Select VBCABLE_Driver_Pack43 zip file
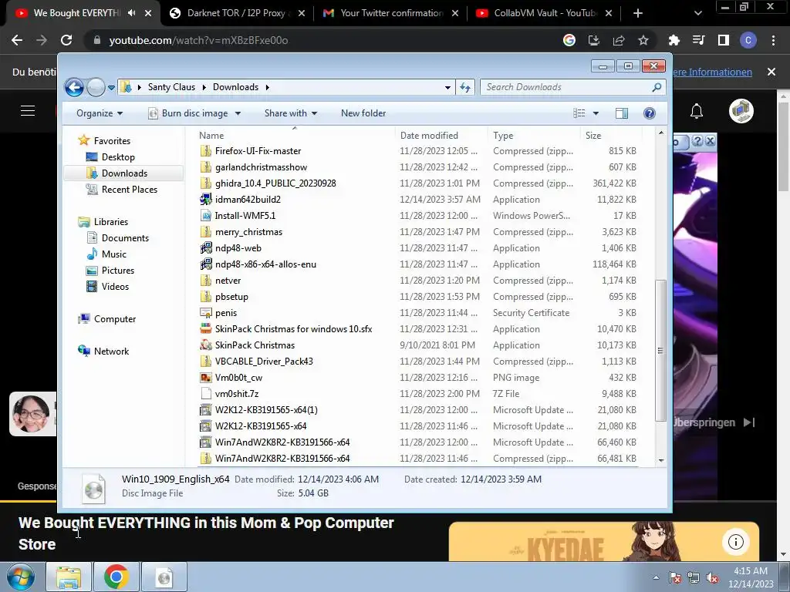 click(264, 362)
